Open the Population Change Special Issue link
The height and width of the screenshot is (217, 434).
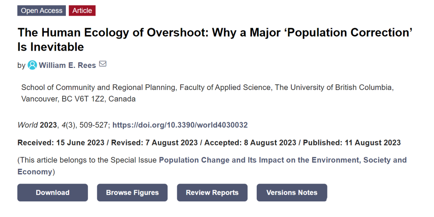point(212,166)
